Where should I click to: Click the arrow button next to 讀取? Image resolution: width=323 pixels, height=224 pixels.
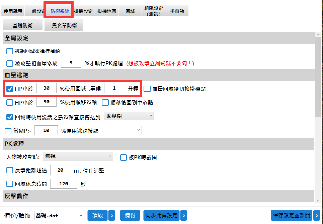(112, 215)
